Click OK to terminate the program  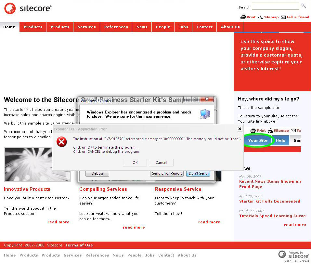tap(135, 163)
